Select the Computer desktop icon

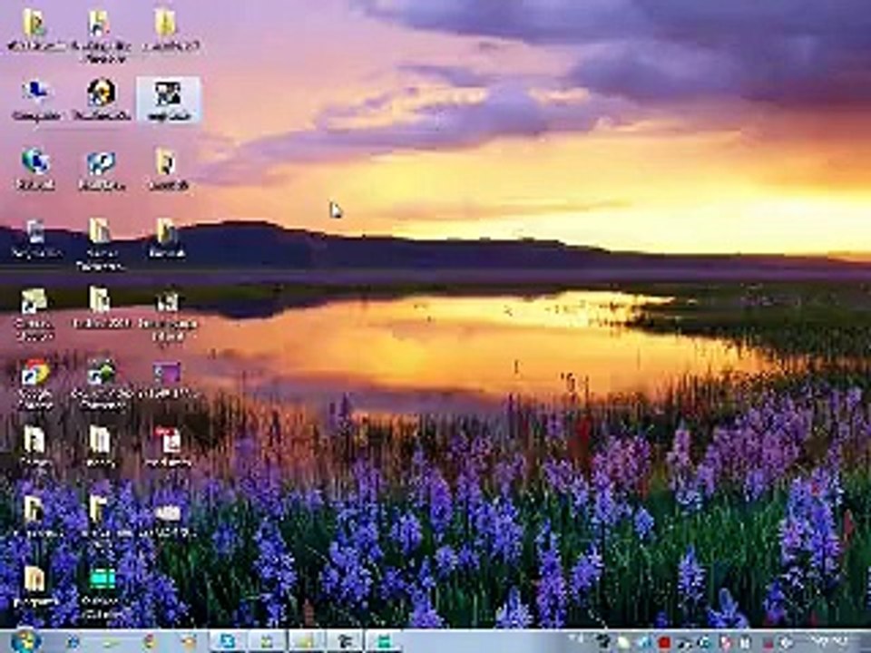(x=35, y=100)
